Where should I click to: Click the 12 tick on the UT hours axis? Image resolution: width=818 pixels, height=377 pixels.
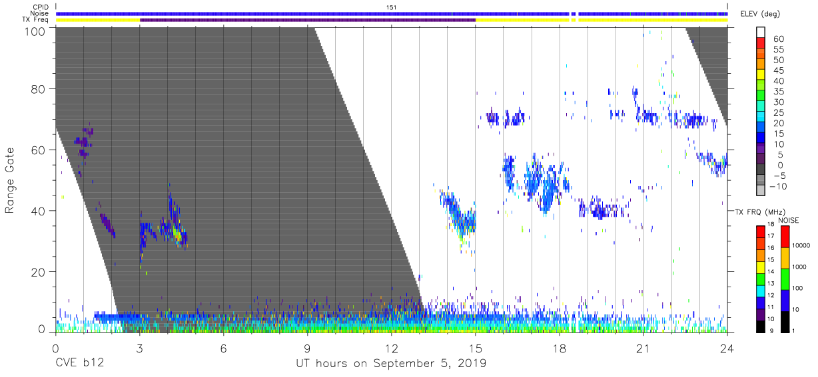tap(391, 348)
